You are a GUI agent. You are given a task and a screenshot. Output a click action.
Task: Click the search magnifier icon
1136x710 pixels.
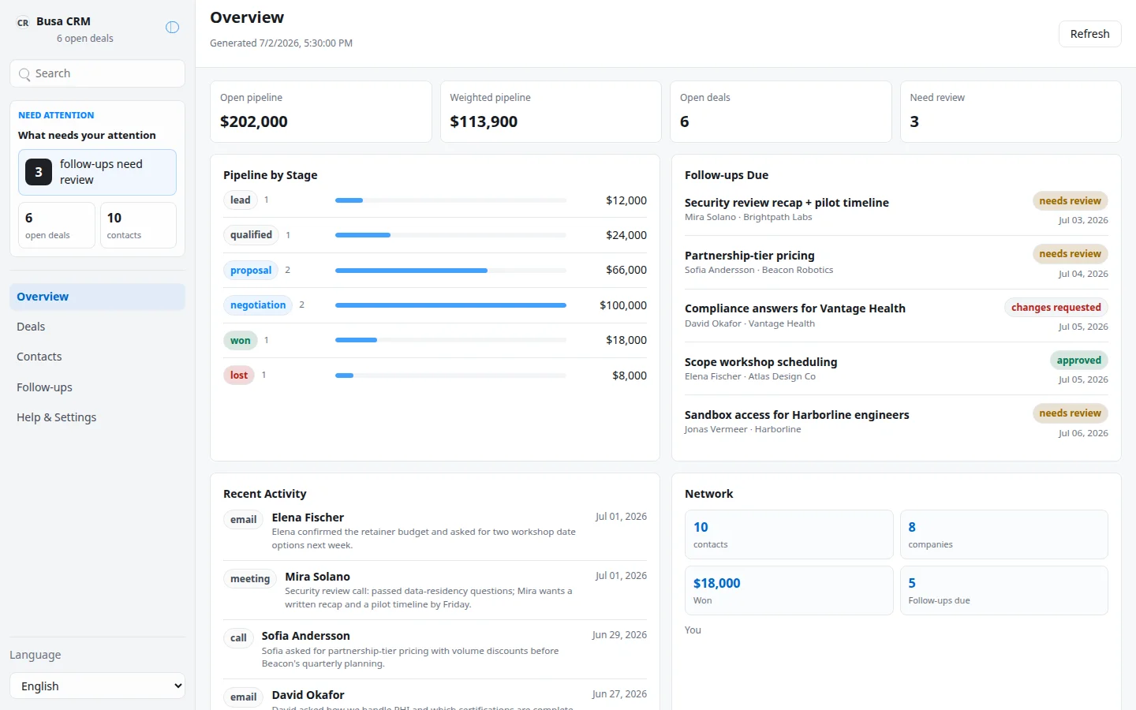tap(24, 74)
